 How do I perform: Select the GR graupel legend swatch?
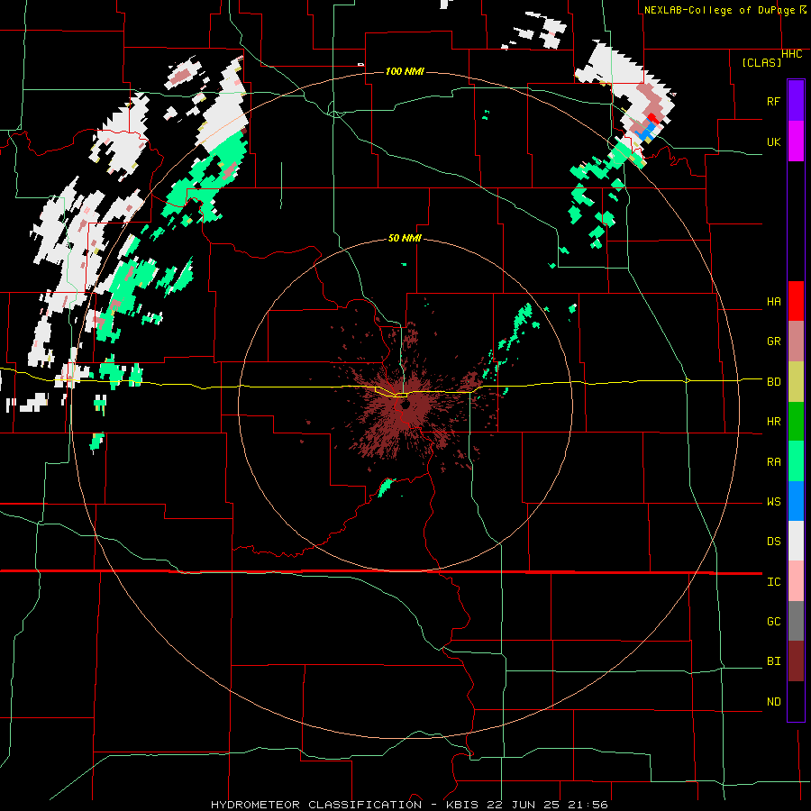(796, 342)
